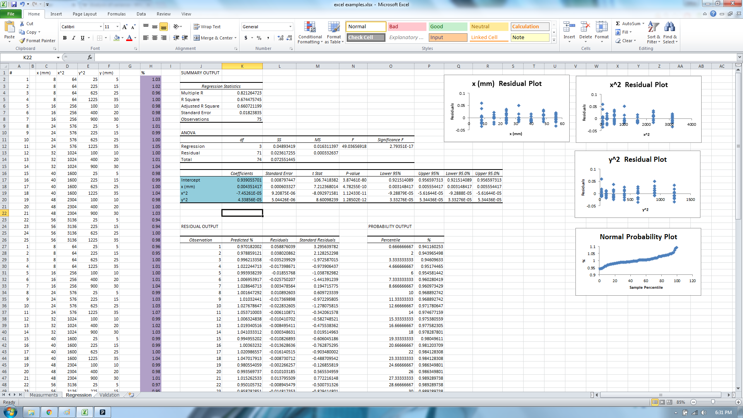Toggle align text left
The width and height of the screenshot is (743, 418).
(x=146, y=38)
